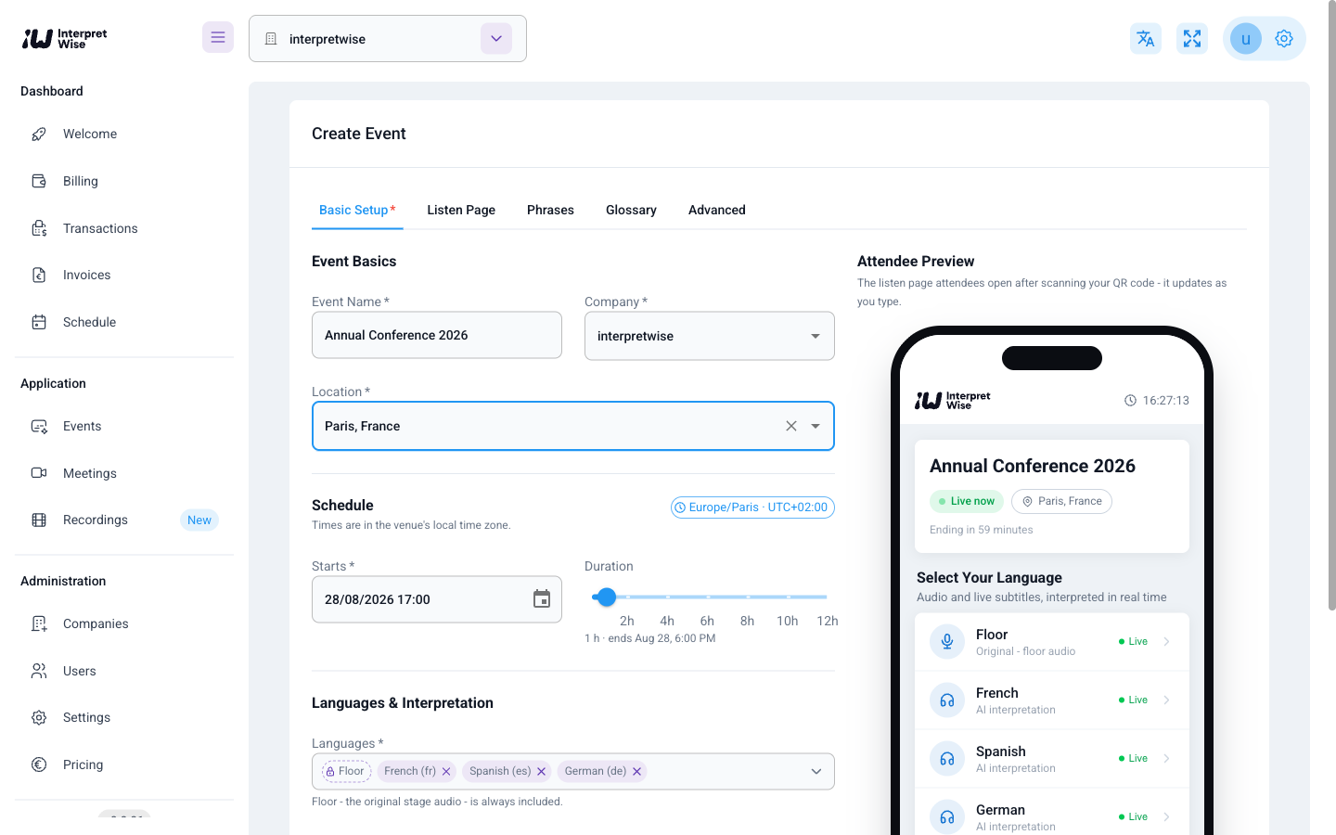Click the Schedule calendar icon in sidebar
Image resolution: width=1336 pixels, height=835 pixels.
click(x=39, y=322)
